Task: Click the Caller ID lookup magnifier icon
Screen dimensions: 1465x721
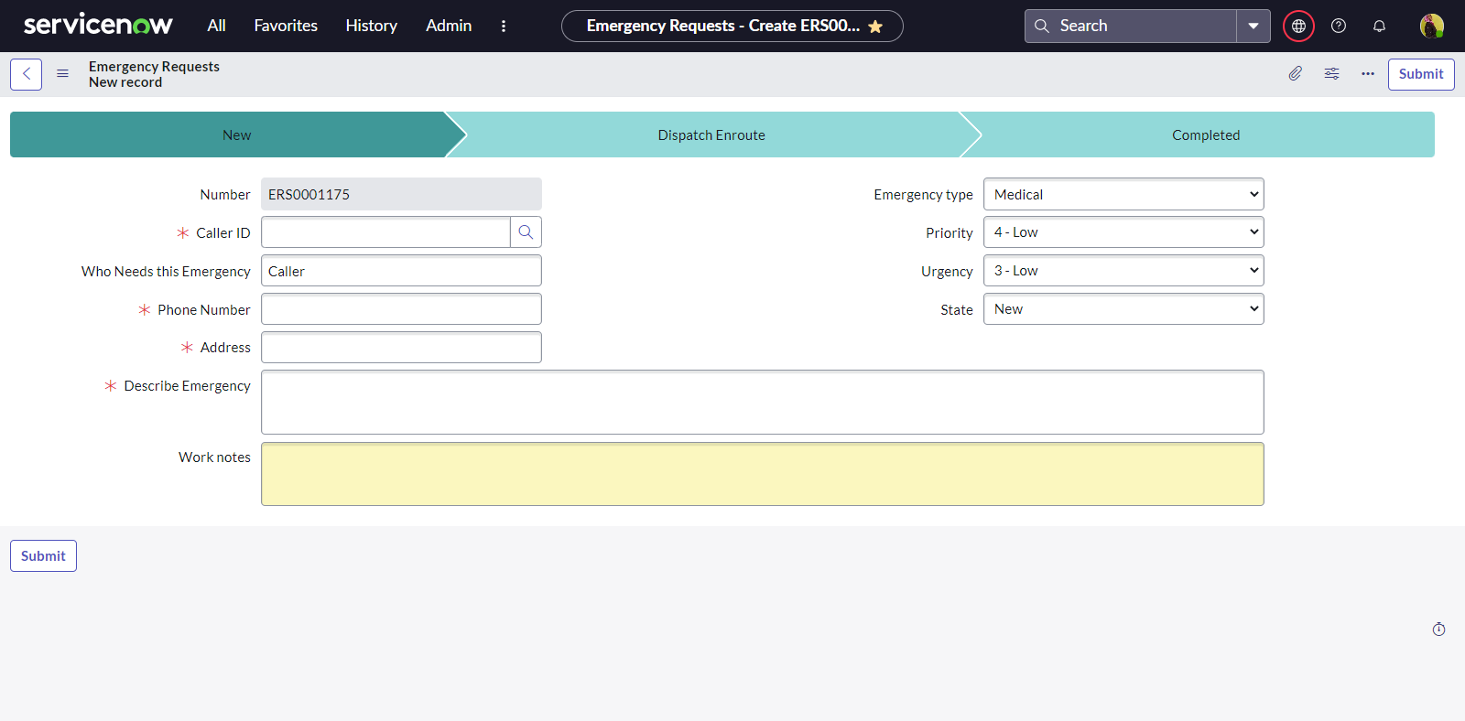Action: point(526,232)
